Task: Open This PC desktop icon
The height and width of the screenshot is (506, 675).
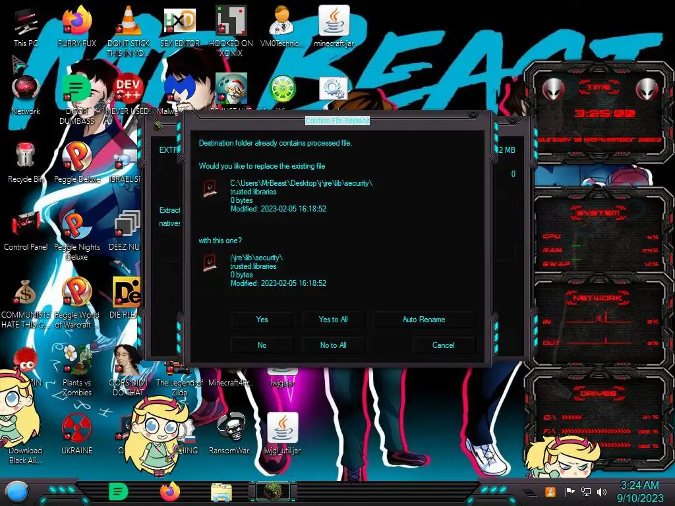Action: (26, 28)
